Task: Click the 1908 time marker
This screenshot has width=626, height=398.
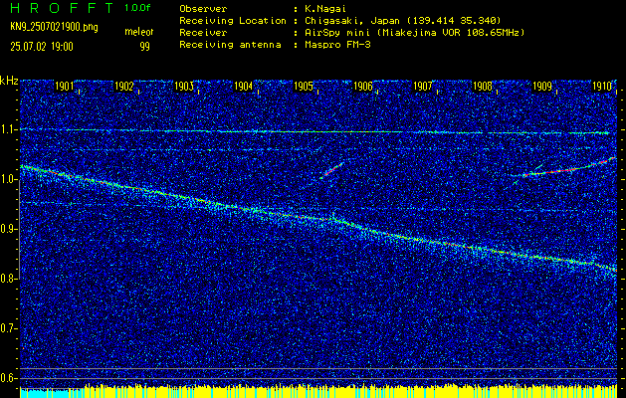Action: 483,87
